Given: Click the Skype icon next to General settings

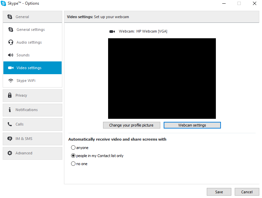Looking at the screenshot, I should 11,30.
